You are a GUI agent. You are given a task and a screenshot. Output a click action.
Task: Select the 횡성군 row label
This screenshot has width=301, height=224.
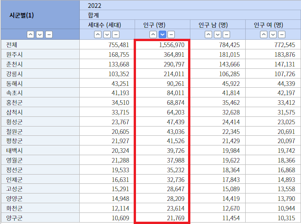pyautogui.click(x=40, y=122)
